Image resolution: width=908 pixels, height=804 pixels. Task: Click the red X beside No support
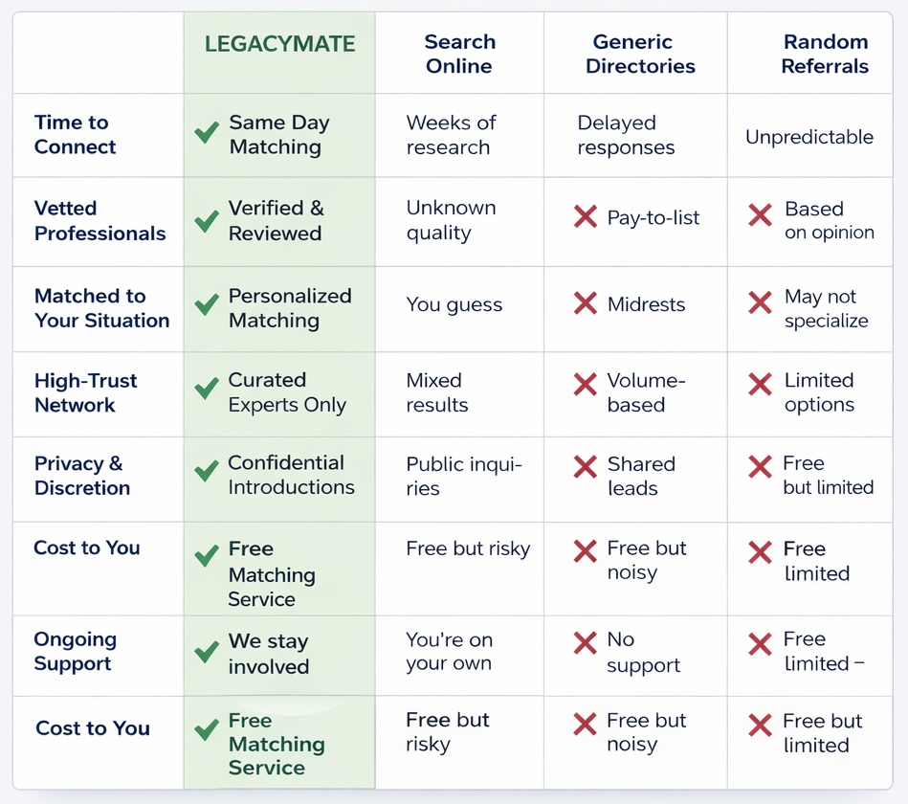586,643
